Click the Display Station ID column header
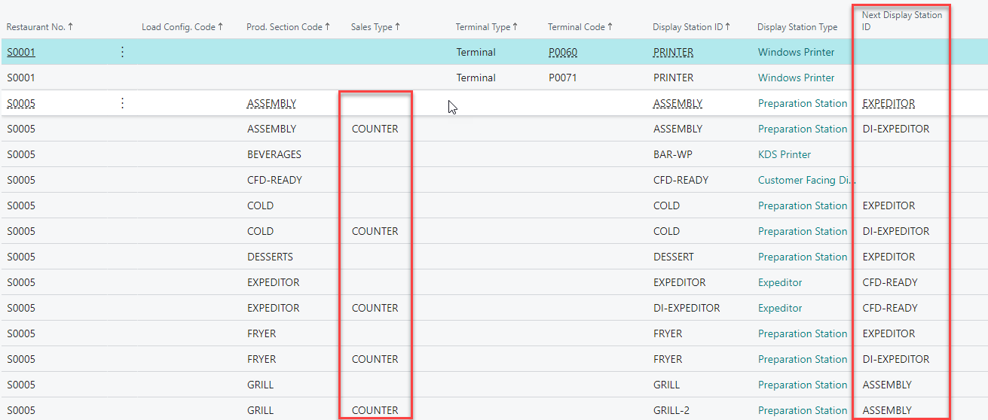The width and height of the screenshot is (988, 420). (691, 27)
